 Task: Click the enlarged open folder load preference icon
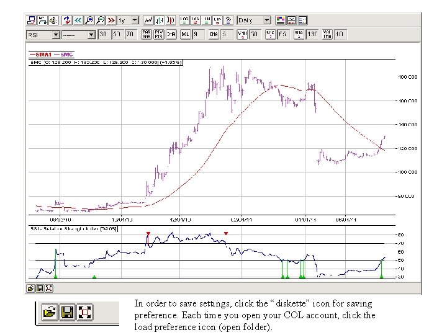(x=50, y=312)
